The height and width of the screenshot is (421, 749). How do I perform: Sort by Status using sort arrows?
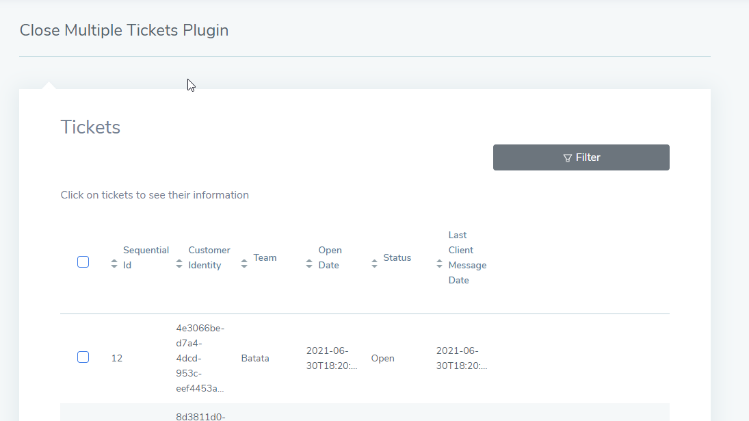coord(374,264)
